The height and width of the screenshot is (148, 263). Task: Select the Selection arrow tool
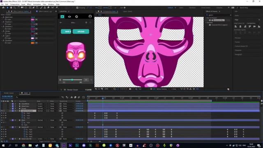[7, 7]
